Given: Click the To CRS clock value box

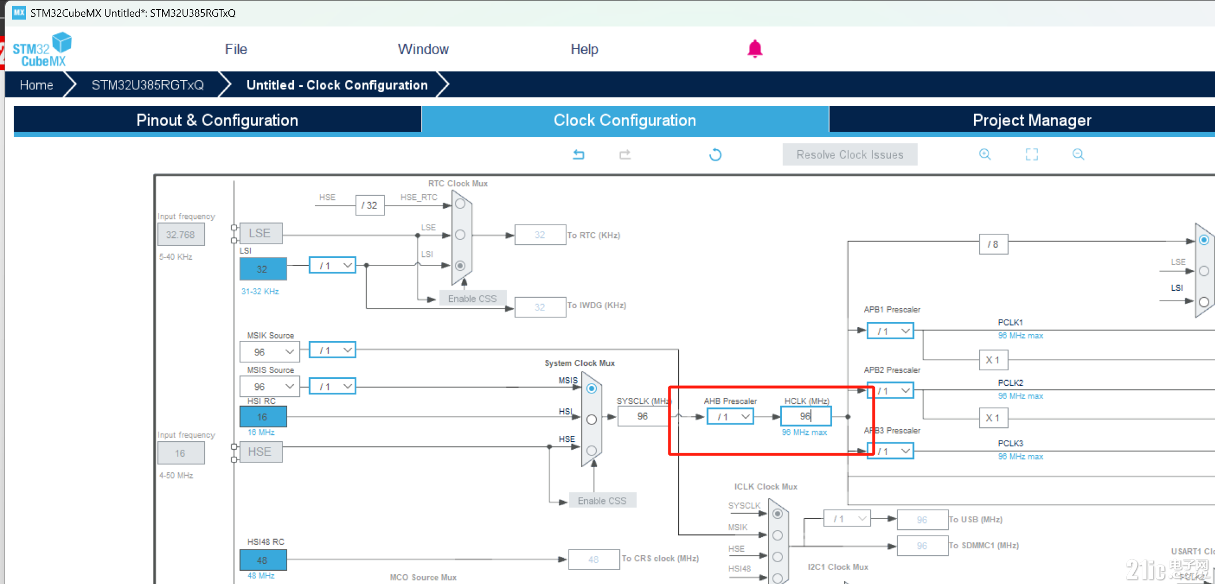Looking at the screenshot, I should coord(594,559).
